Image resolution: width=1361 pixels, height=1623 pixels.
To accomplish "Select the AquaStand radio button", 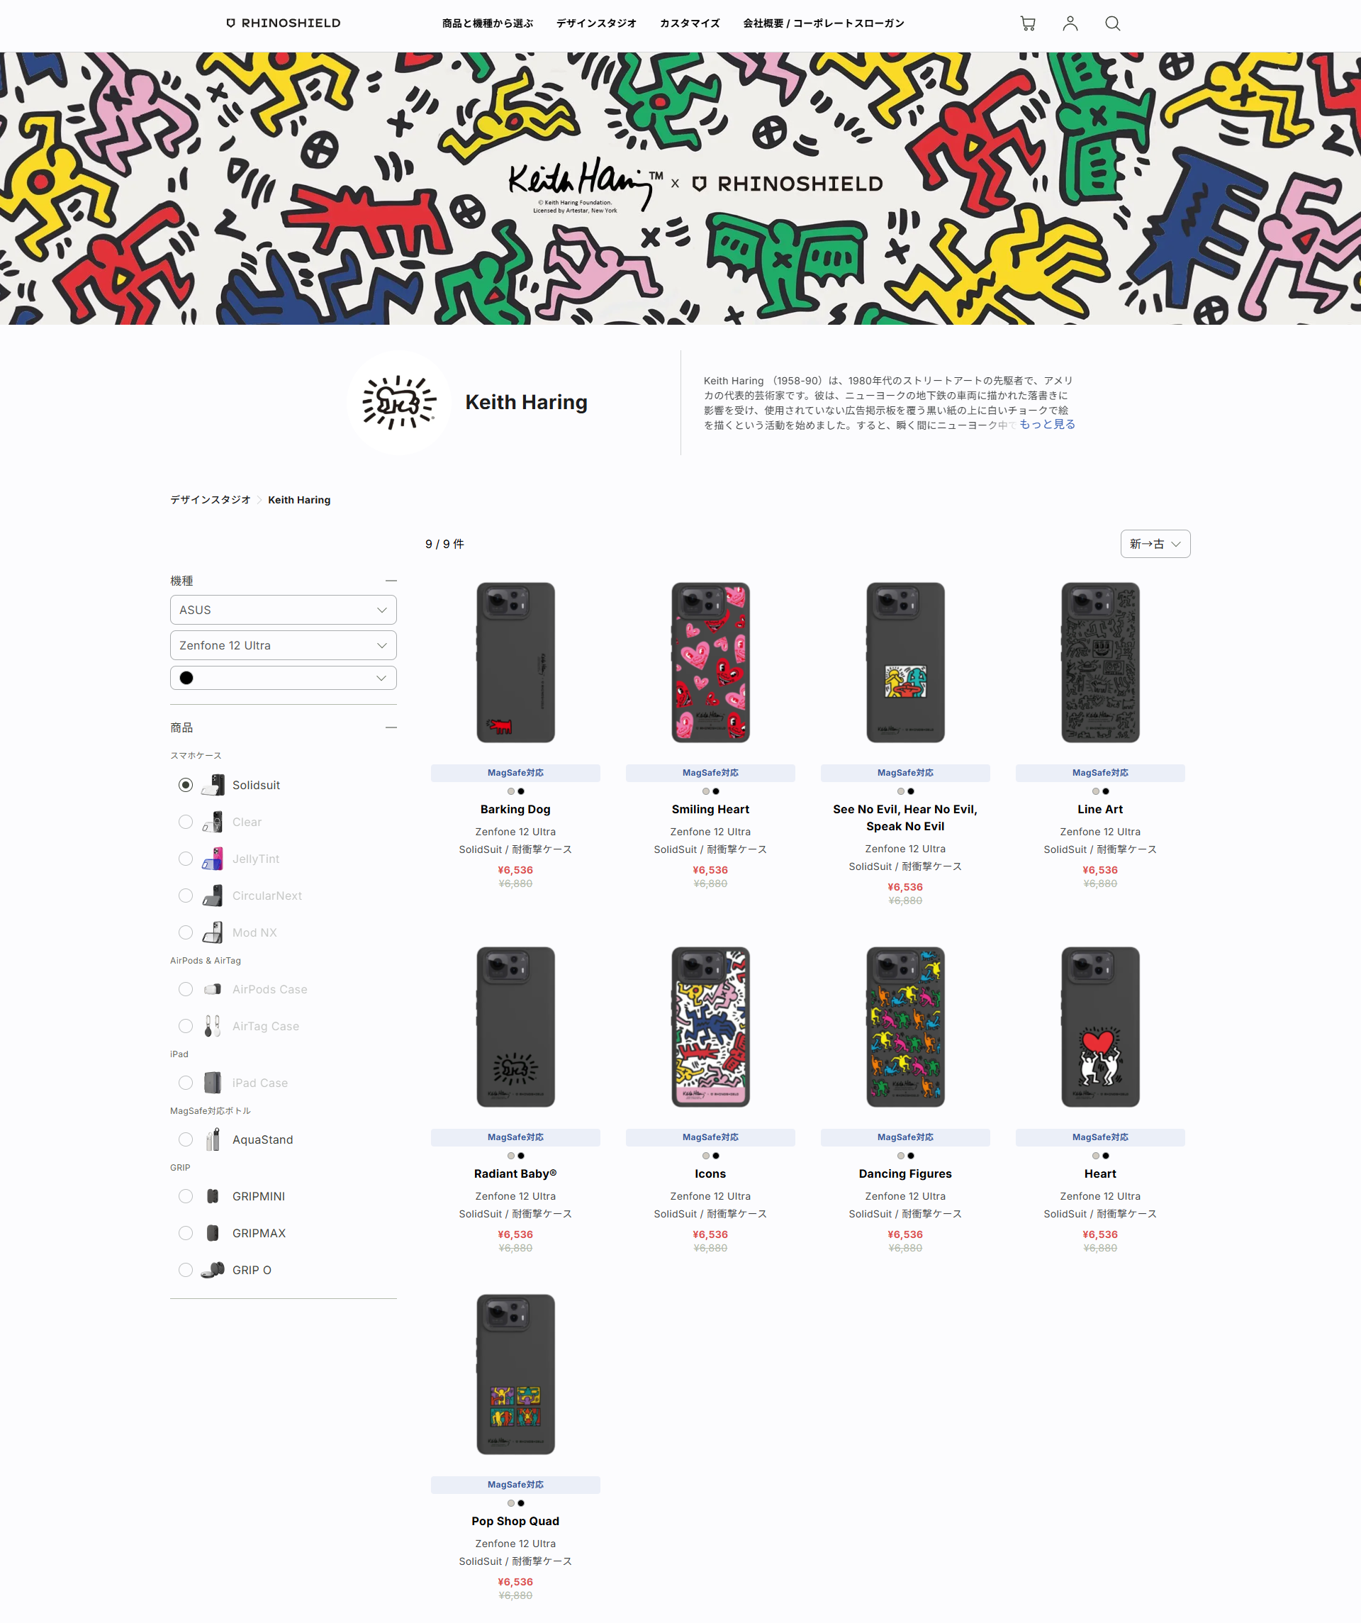I will click(x=186, y=1139).
